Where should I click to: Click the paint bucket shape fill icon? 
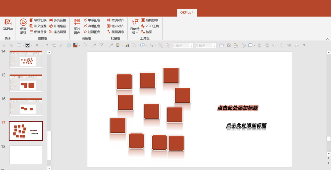[85, 45]
